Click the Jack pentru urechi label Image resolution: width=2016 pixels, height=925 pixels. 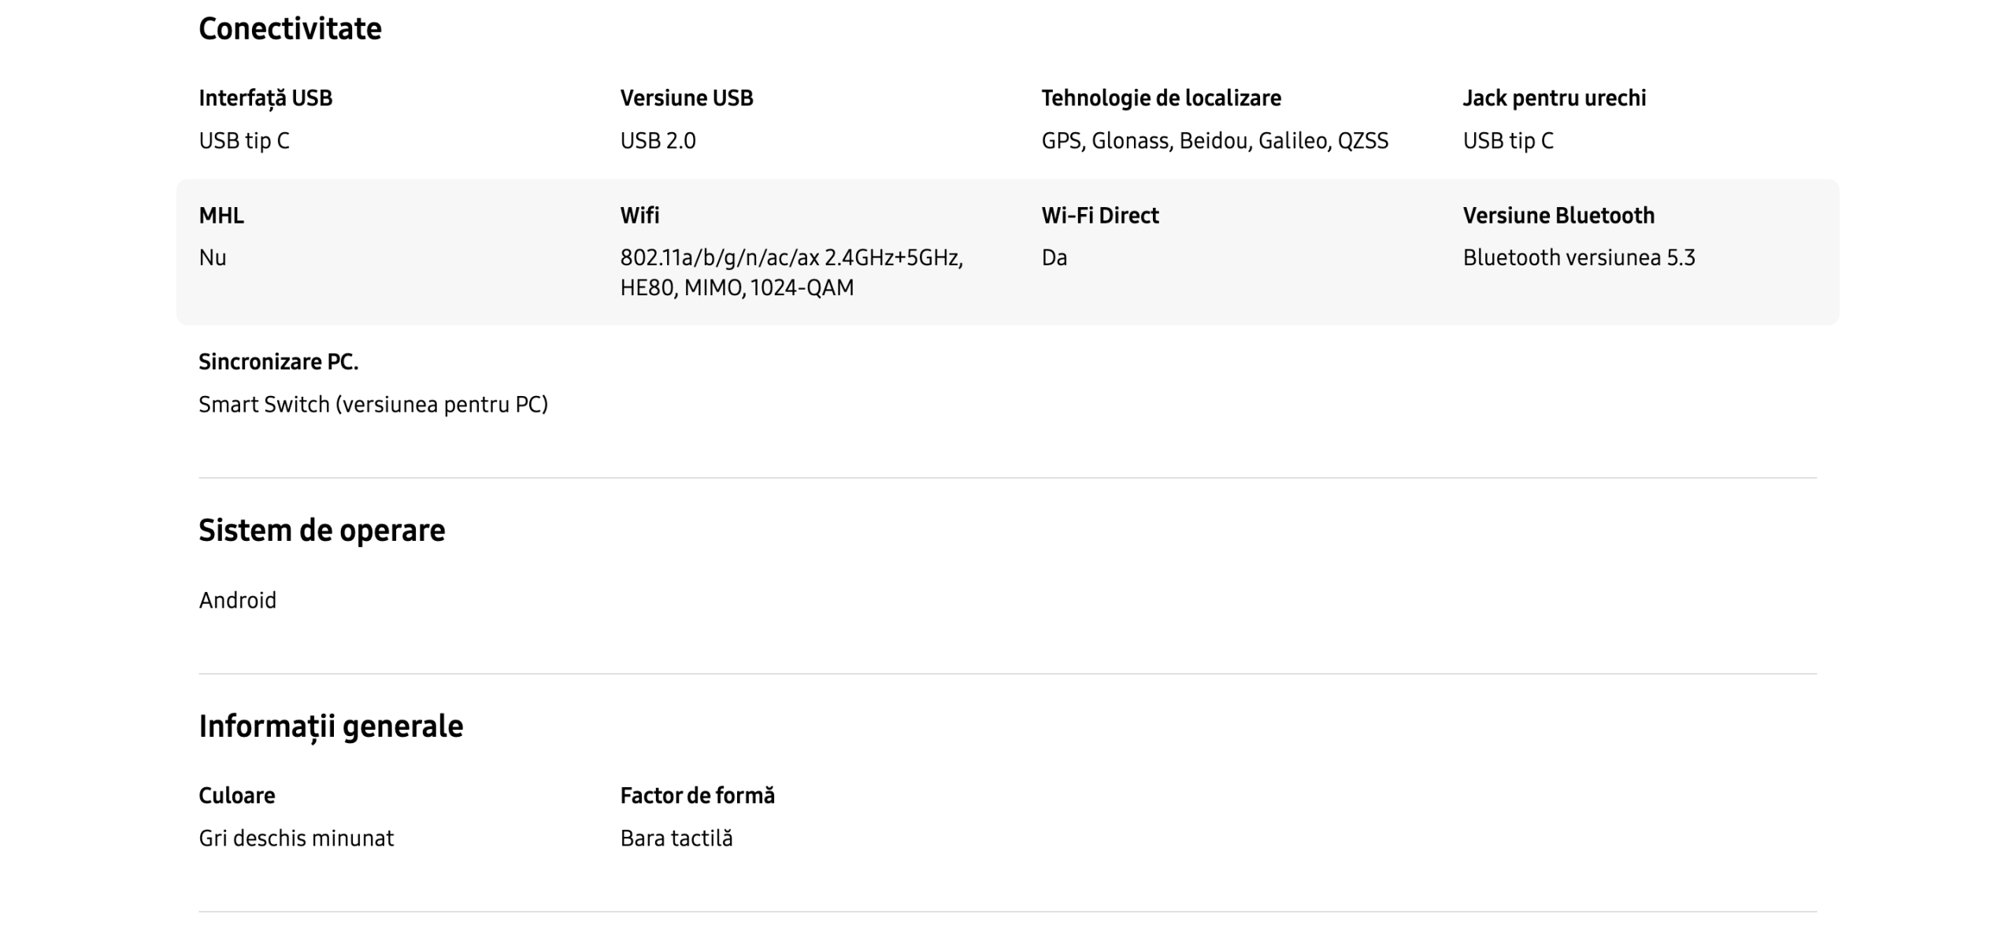pos(1554,98)
